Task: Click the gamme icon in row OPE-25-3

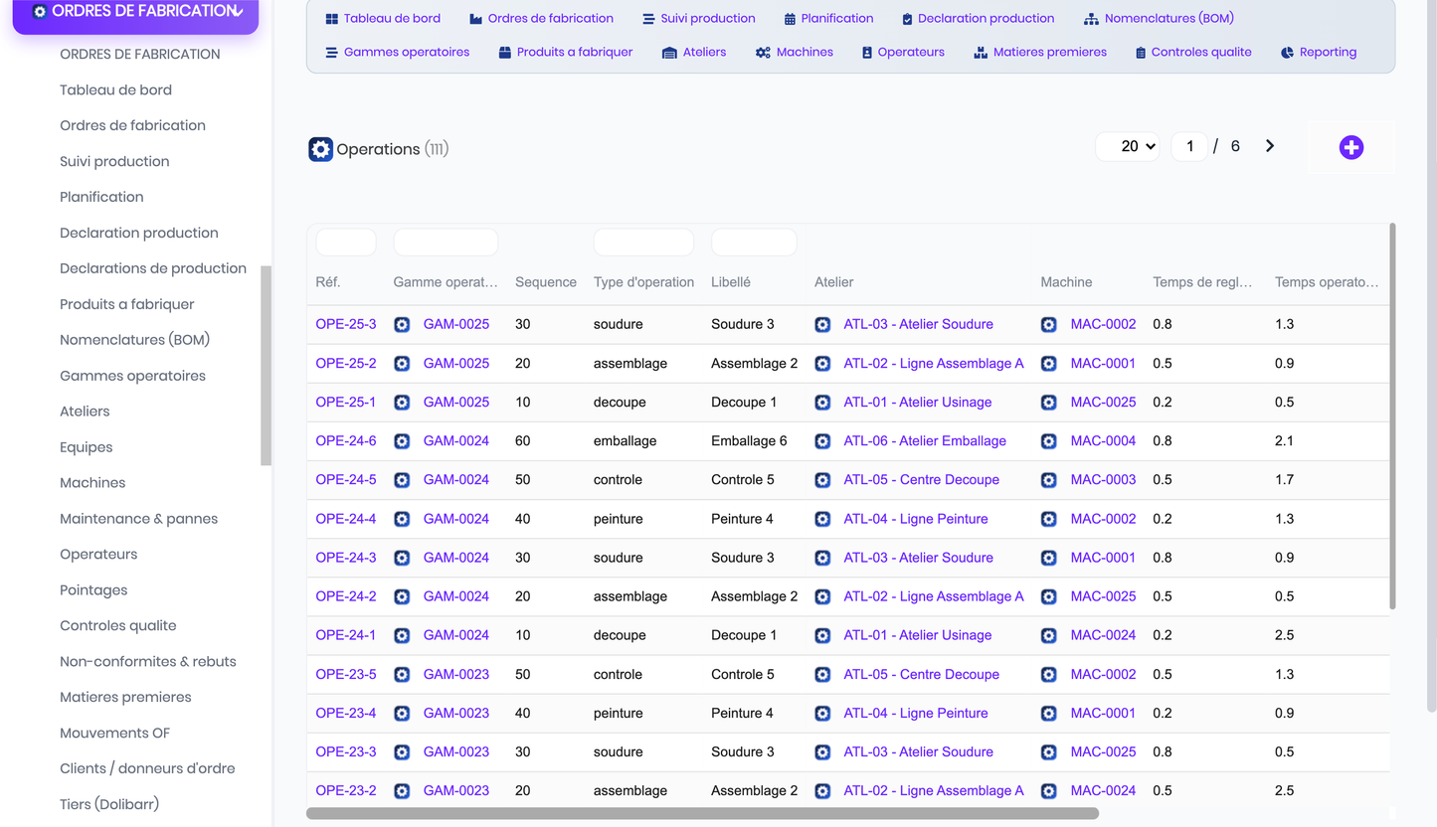Action: coord(402,325)
